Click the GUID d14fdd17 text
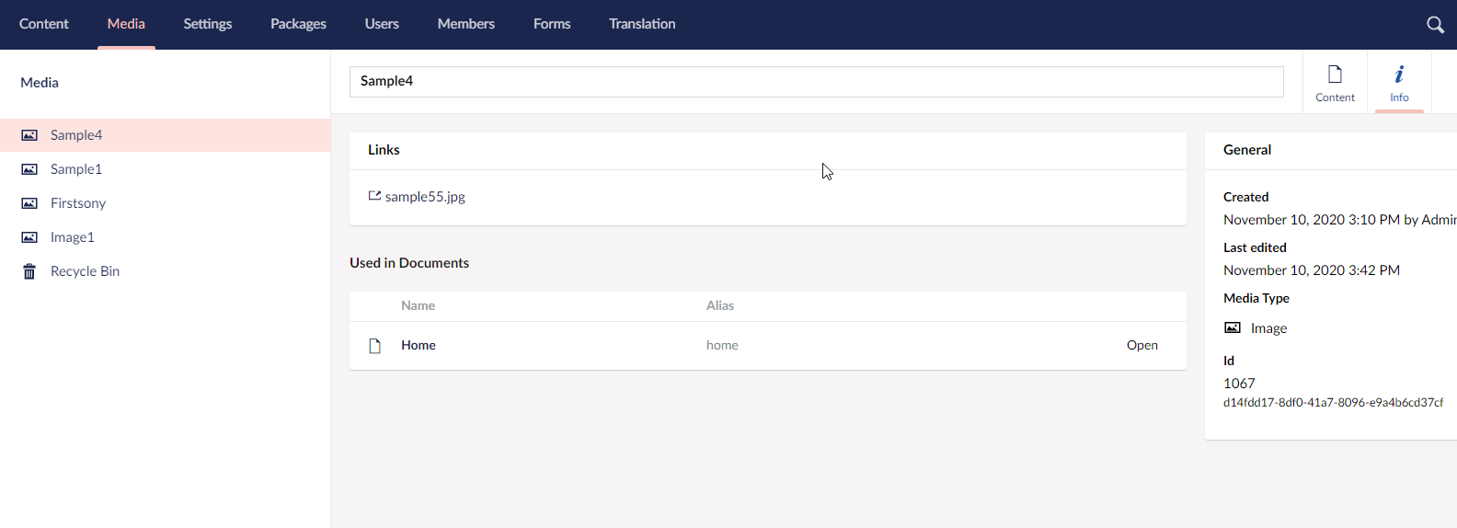 [1333, 402]
